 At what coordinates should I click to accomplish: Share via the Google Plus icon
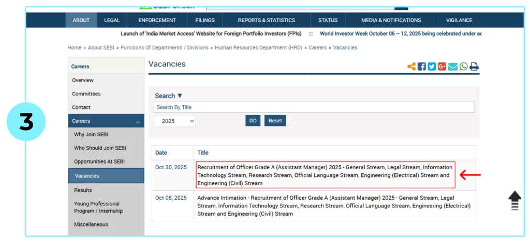pos(442,67)
